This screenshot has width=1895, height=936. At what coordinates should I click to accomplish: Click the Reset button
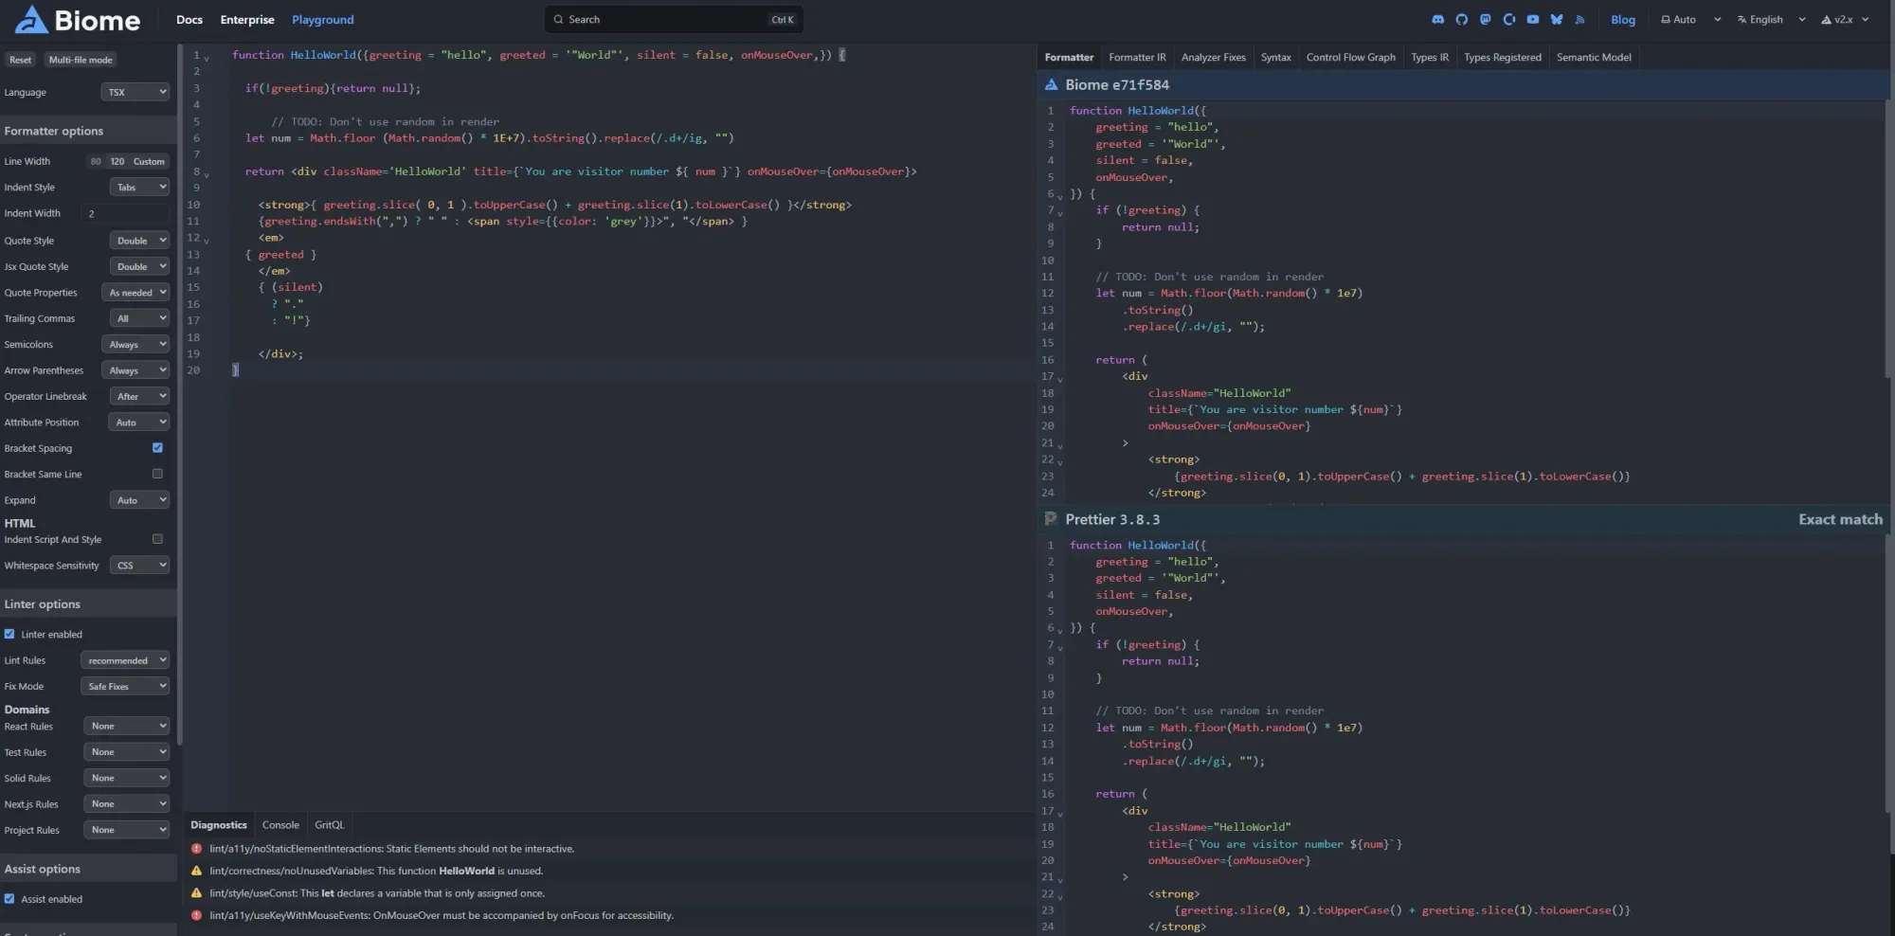20,60
